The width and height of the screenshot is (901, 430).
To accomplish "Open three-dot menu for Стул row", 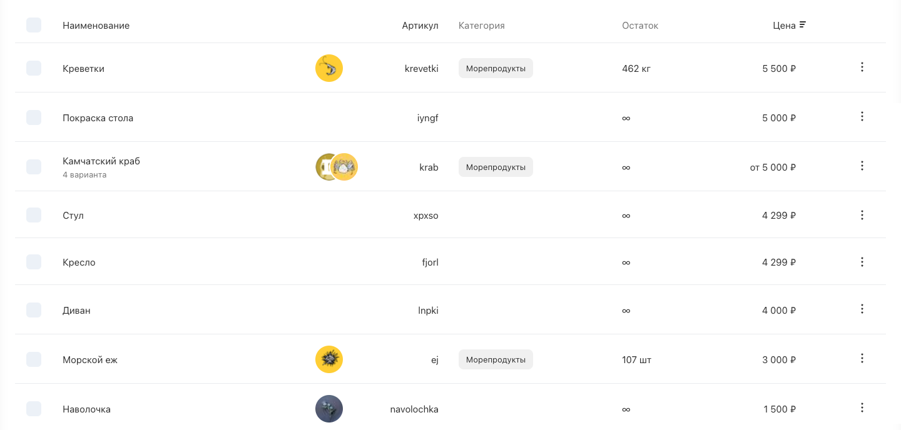I will click(862, 215).
